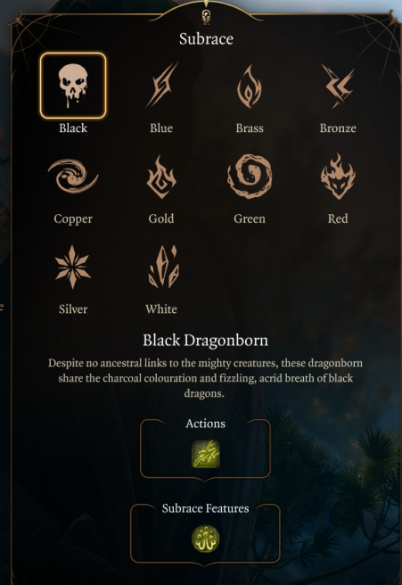Inspect the green subrace feature icon
The width and height of the screenshot is (402, 585).
pyautogui.click(x=206, y=539)
